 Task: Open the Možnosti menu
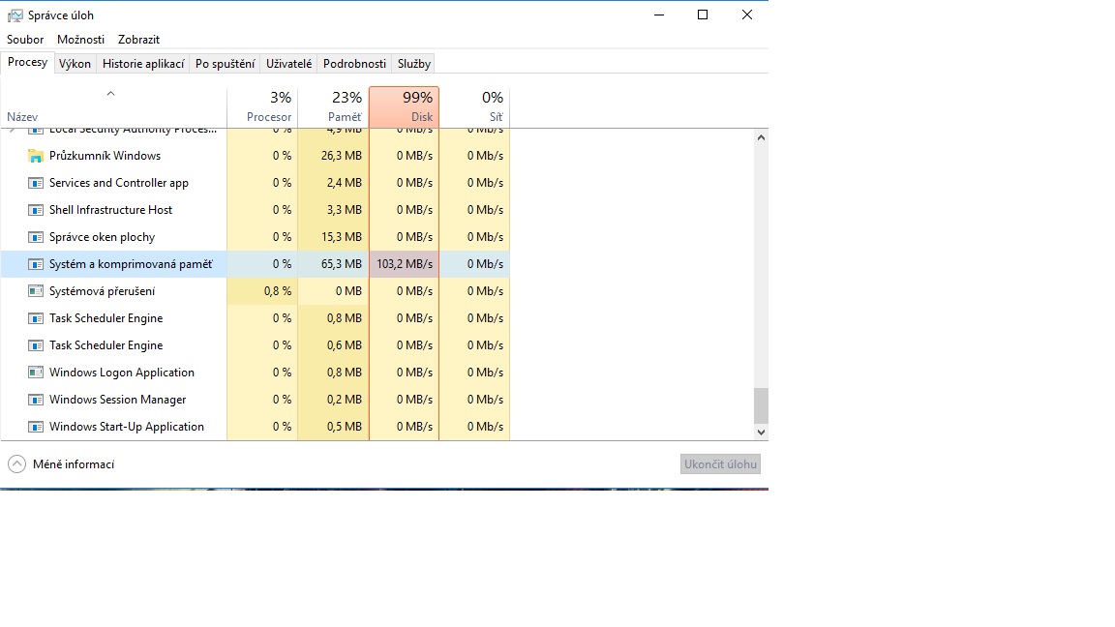(81, 40)
